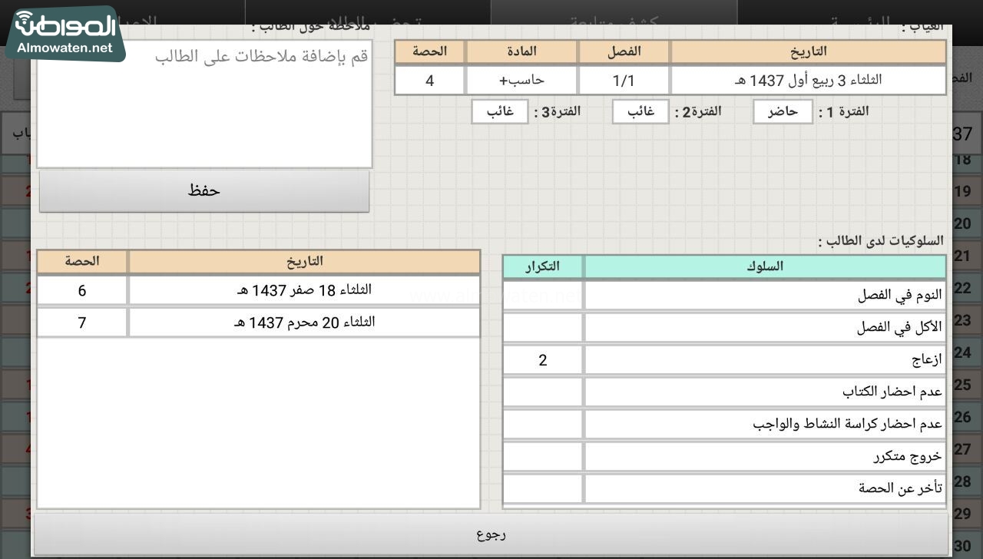983x559 pixels.
Task: Open the الفترة 2 field showing غائب
Action: pyautogui.click(x=640, y=112)
